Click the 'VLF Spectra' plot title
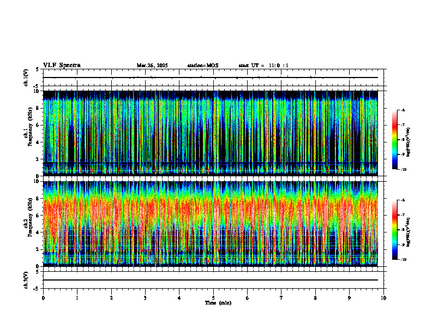432x334 pixels. point(62,65)
